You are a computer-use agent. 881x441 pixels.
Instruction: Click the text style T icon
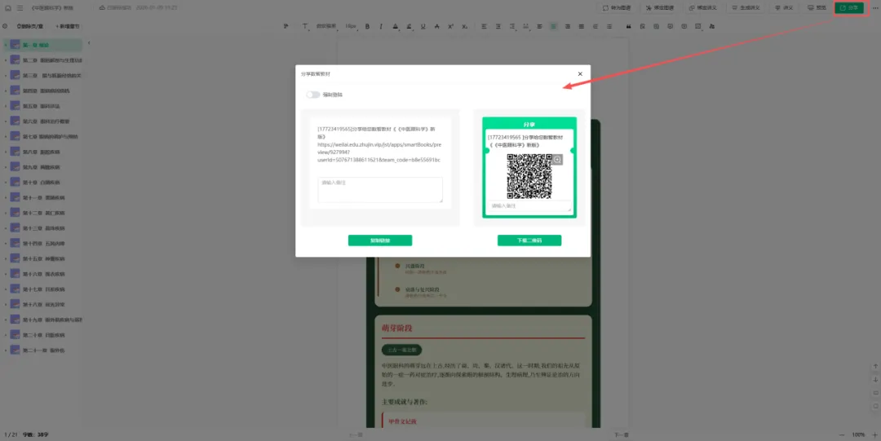305,26
